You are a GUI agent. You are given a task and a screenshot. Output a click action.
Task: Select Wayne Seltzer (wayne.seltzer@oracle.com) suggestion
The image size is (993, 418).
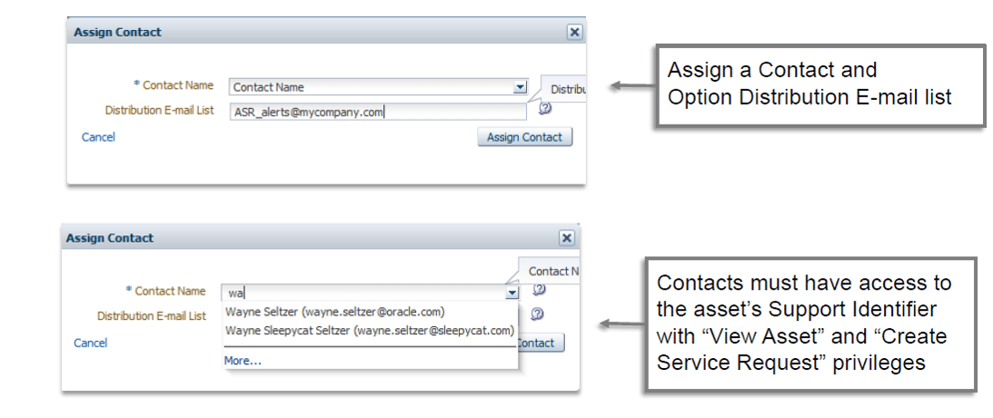pyautogui.click(x=334, y=312)
